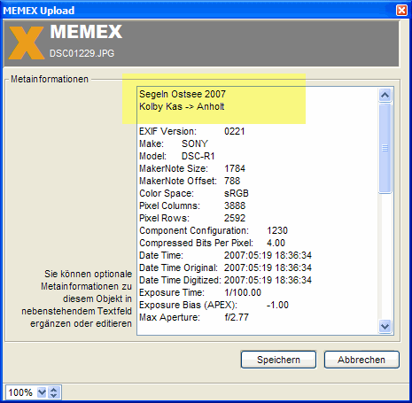Place cursor in 'Kolby Kas -> Anholt' line

pyautogui.click(x=182, y=106)
